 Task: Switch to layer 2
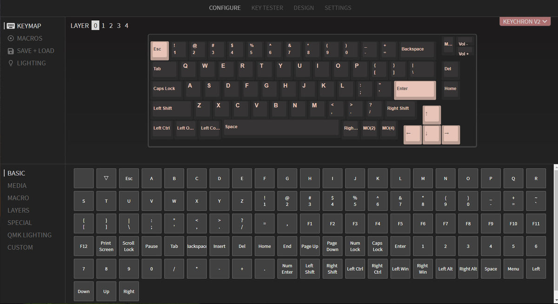tap(111, 26)
